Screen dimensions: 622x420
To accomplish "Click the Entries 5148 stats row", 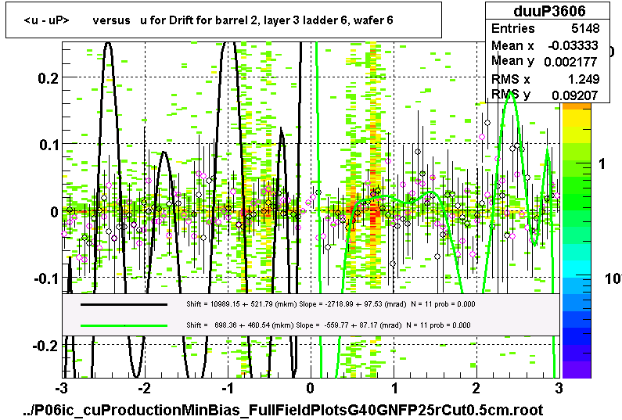I will (x=546, y=29).
